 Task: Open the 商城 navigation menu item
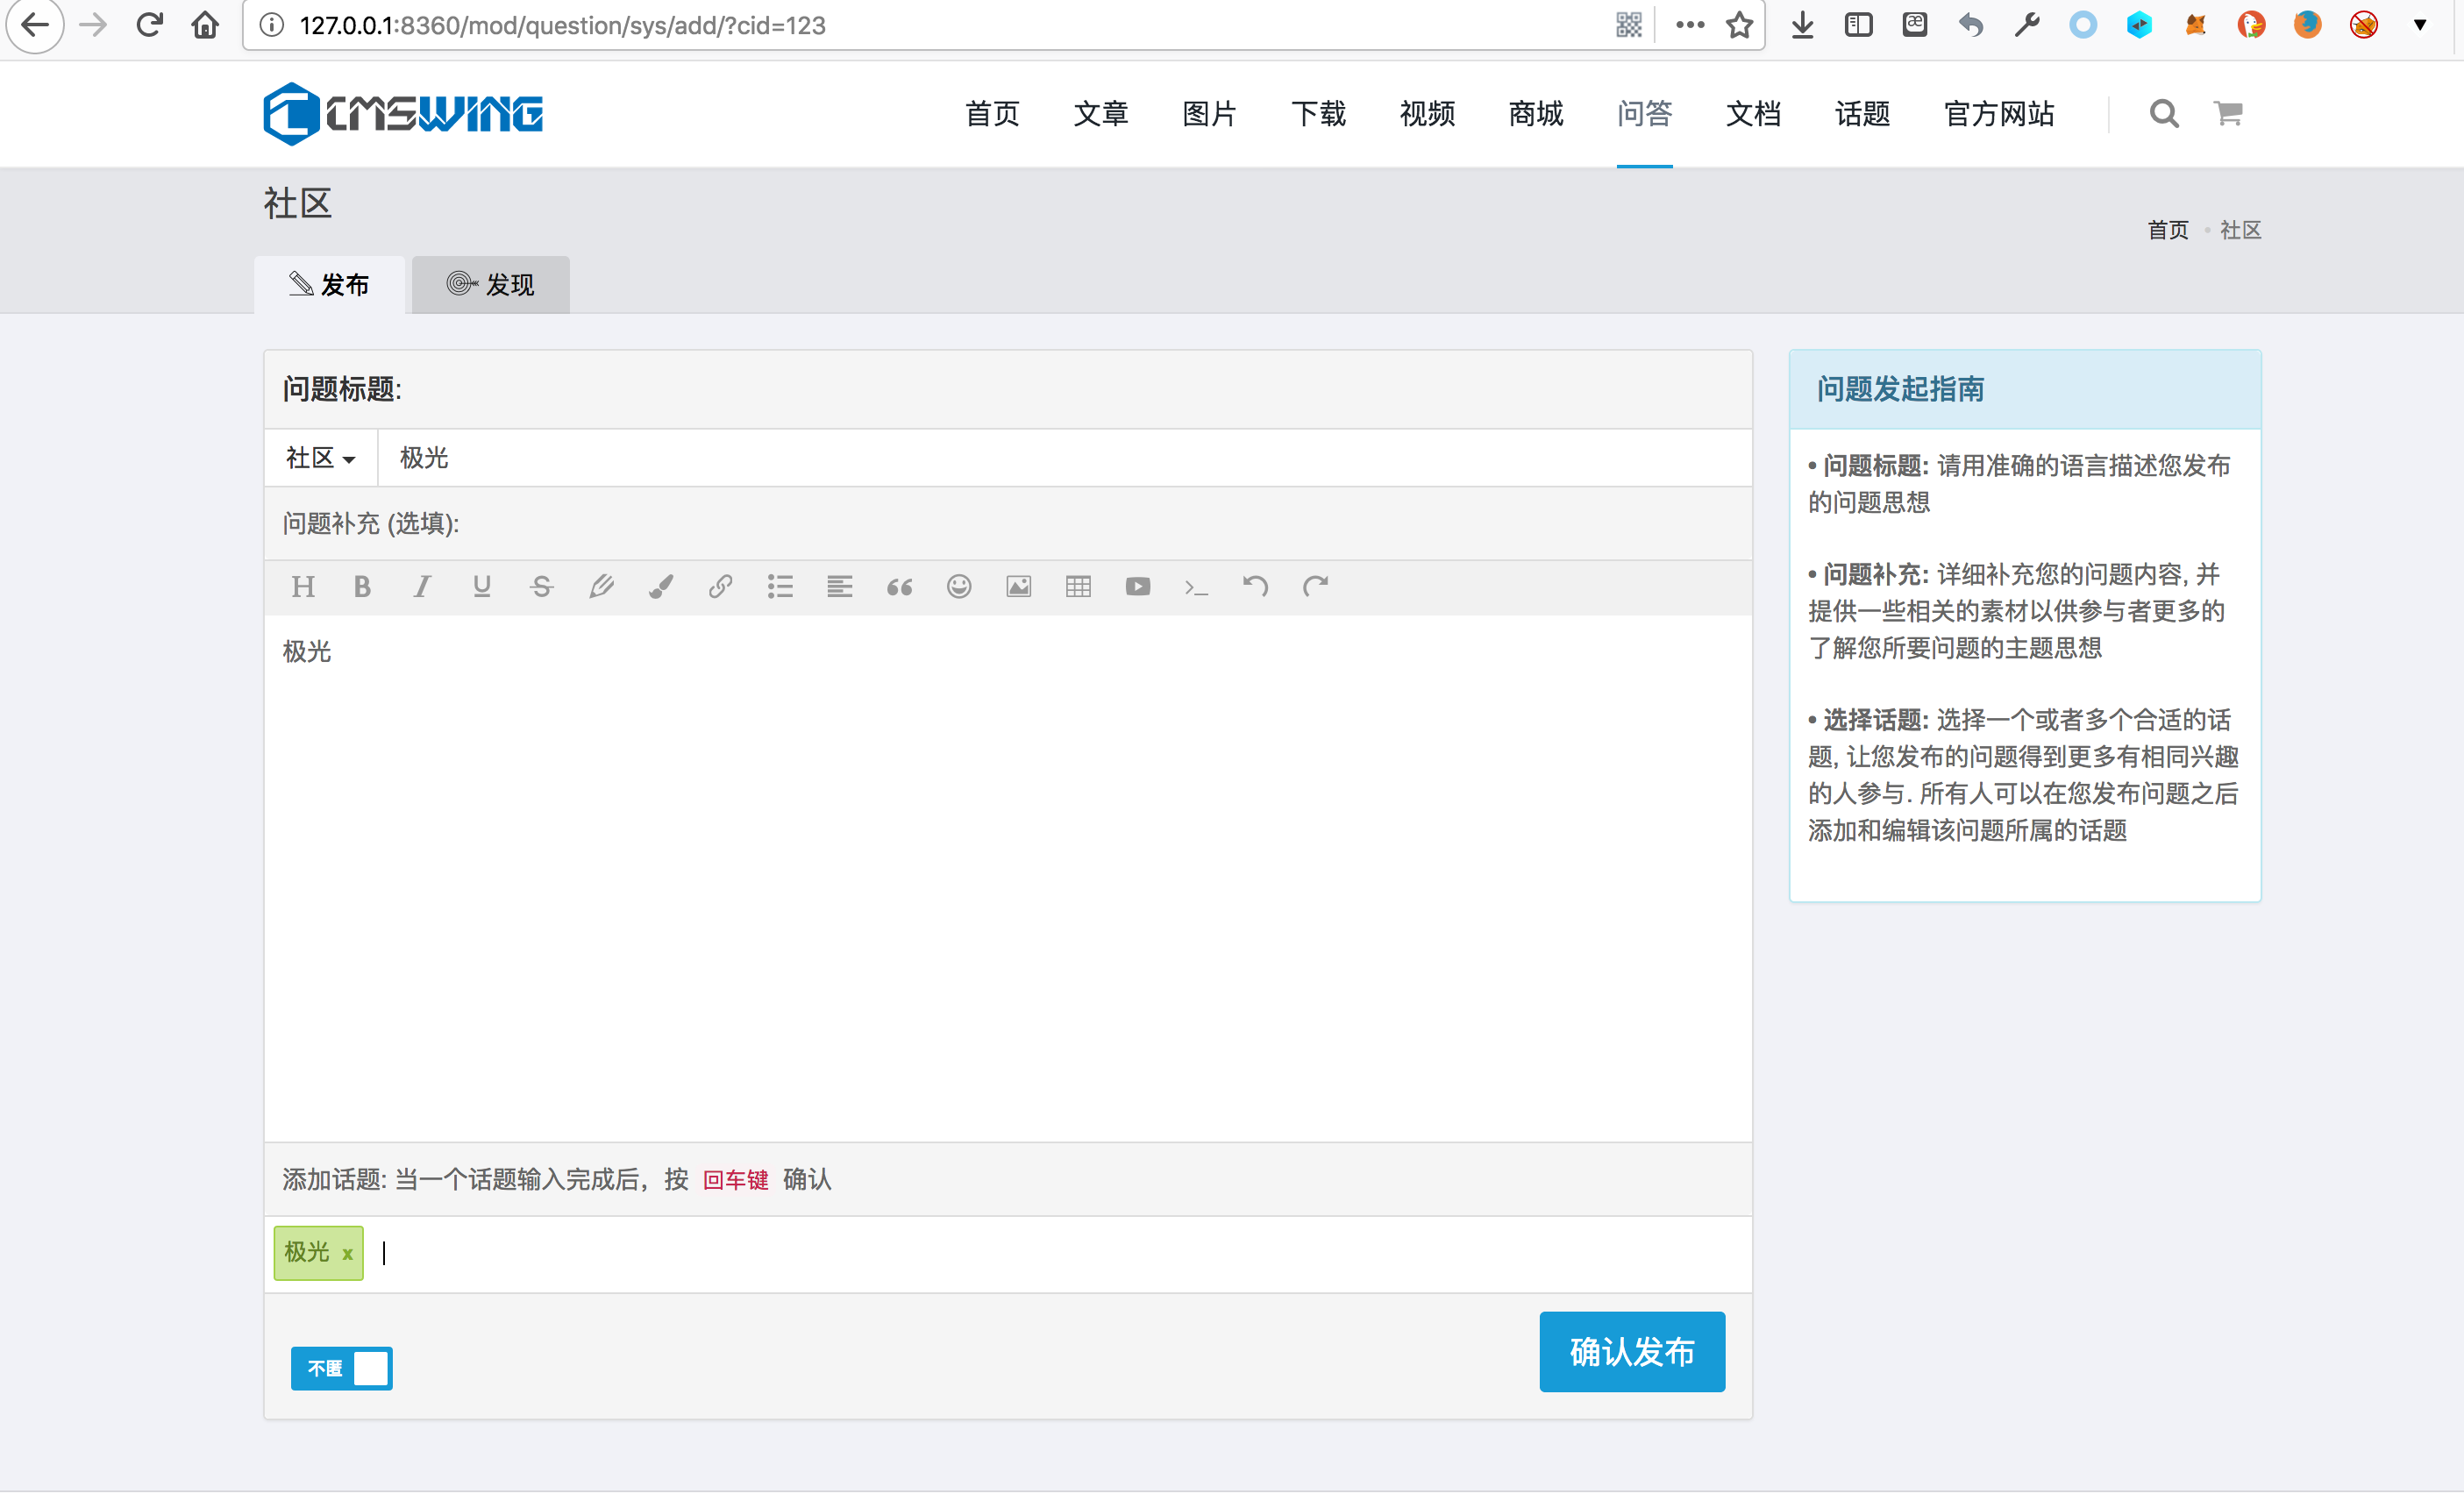(x=1535, y=114)
